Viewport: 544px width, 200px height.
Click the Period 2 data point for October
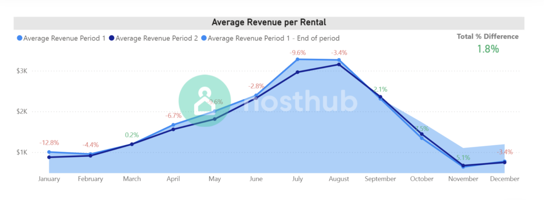(x=422, y=134)
